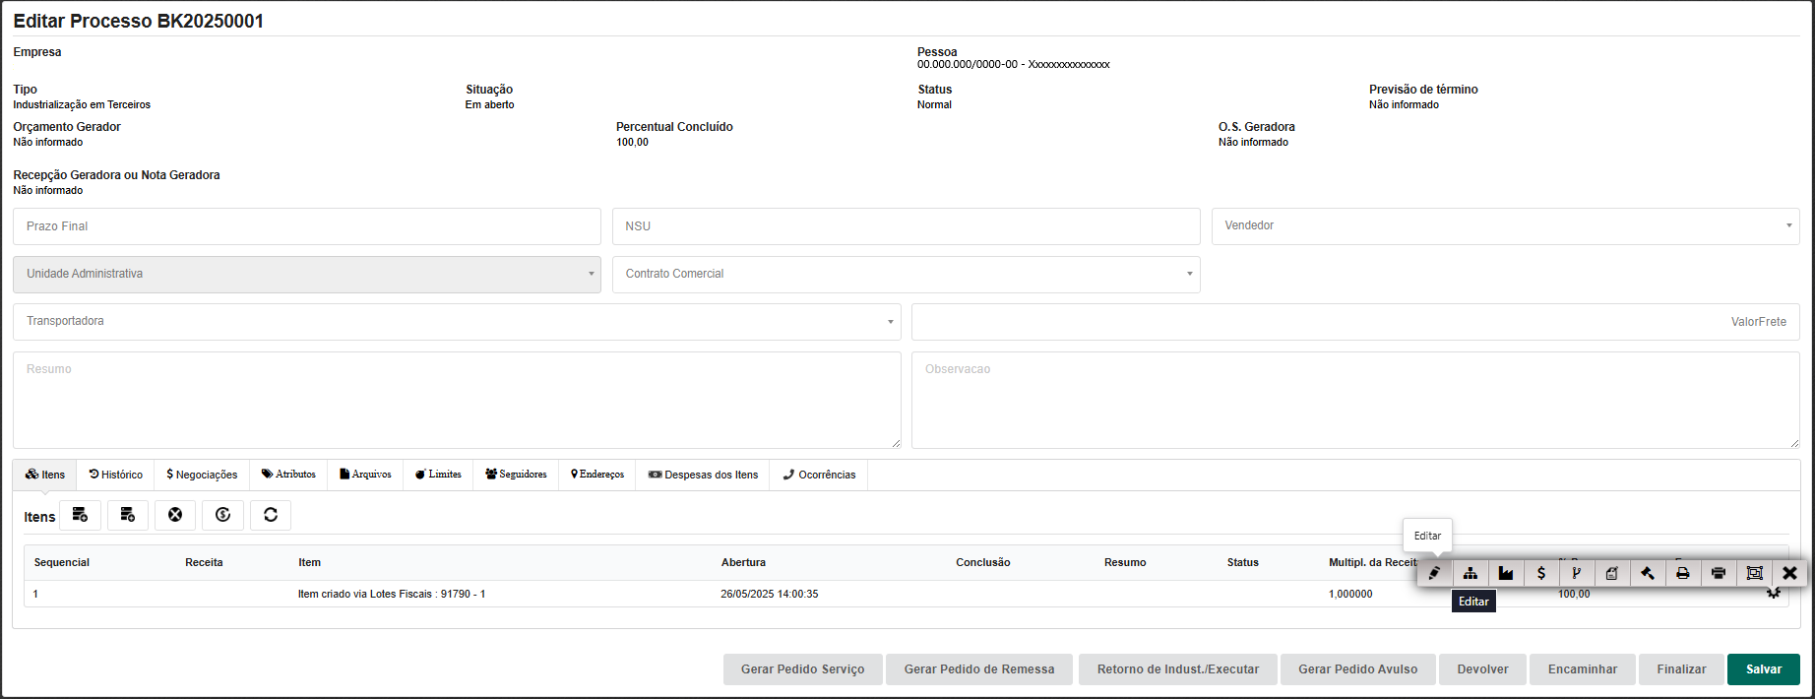The height and width of the screenshot is (699, 1815).
Task: Click the gear icon on item row 1
Action: (x=1774, y=594)
